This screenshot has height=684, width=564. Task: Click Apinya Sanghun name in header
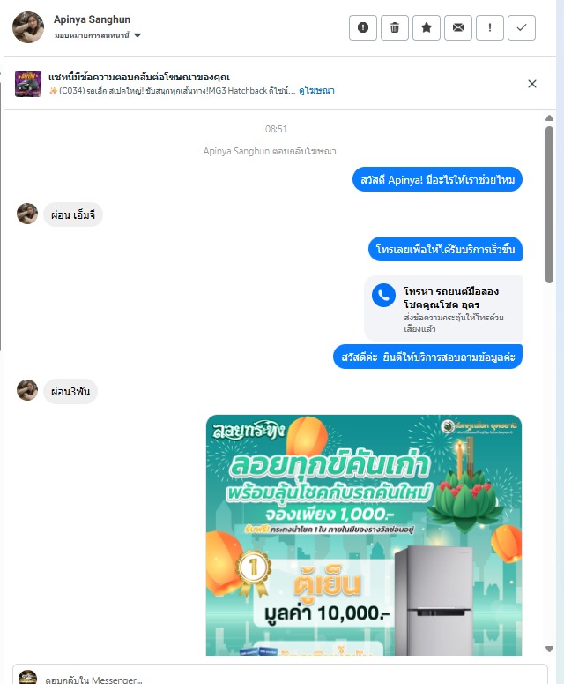[x=92, y=19]
